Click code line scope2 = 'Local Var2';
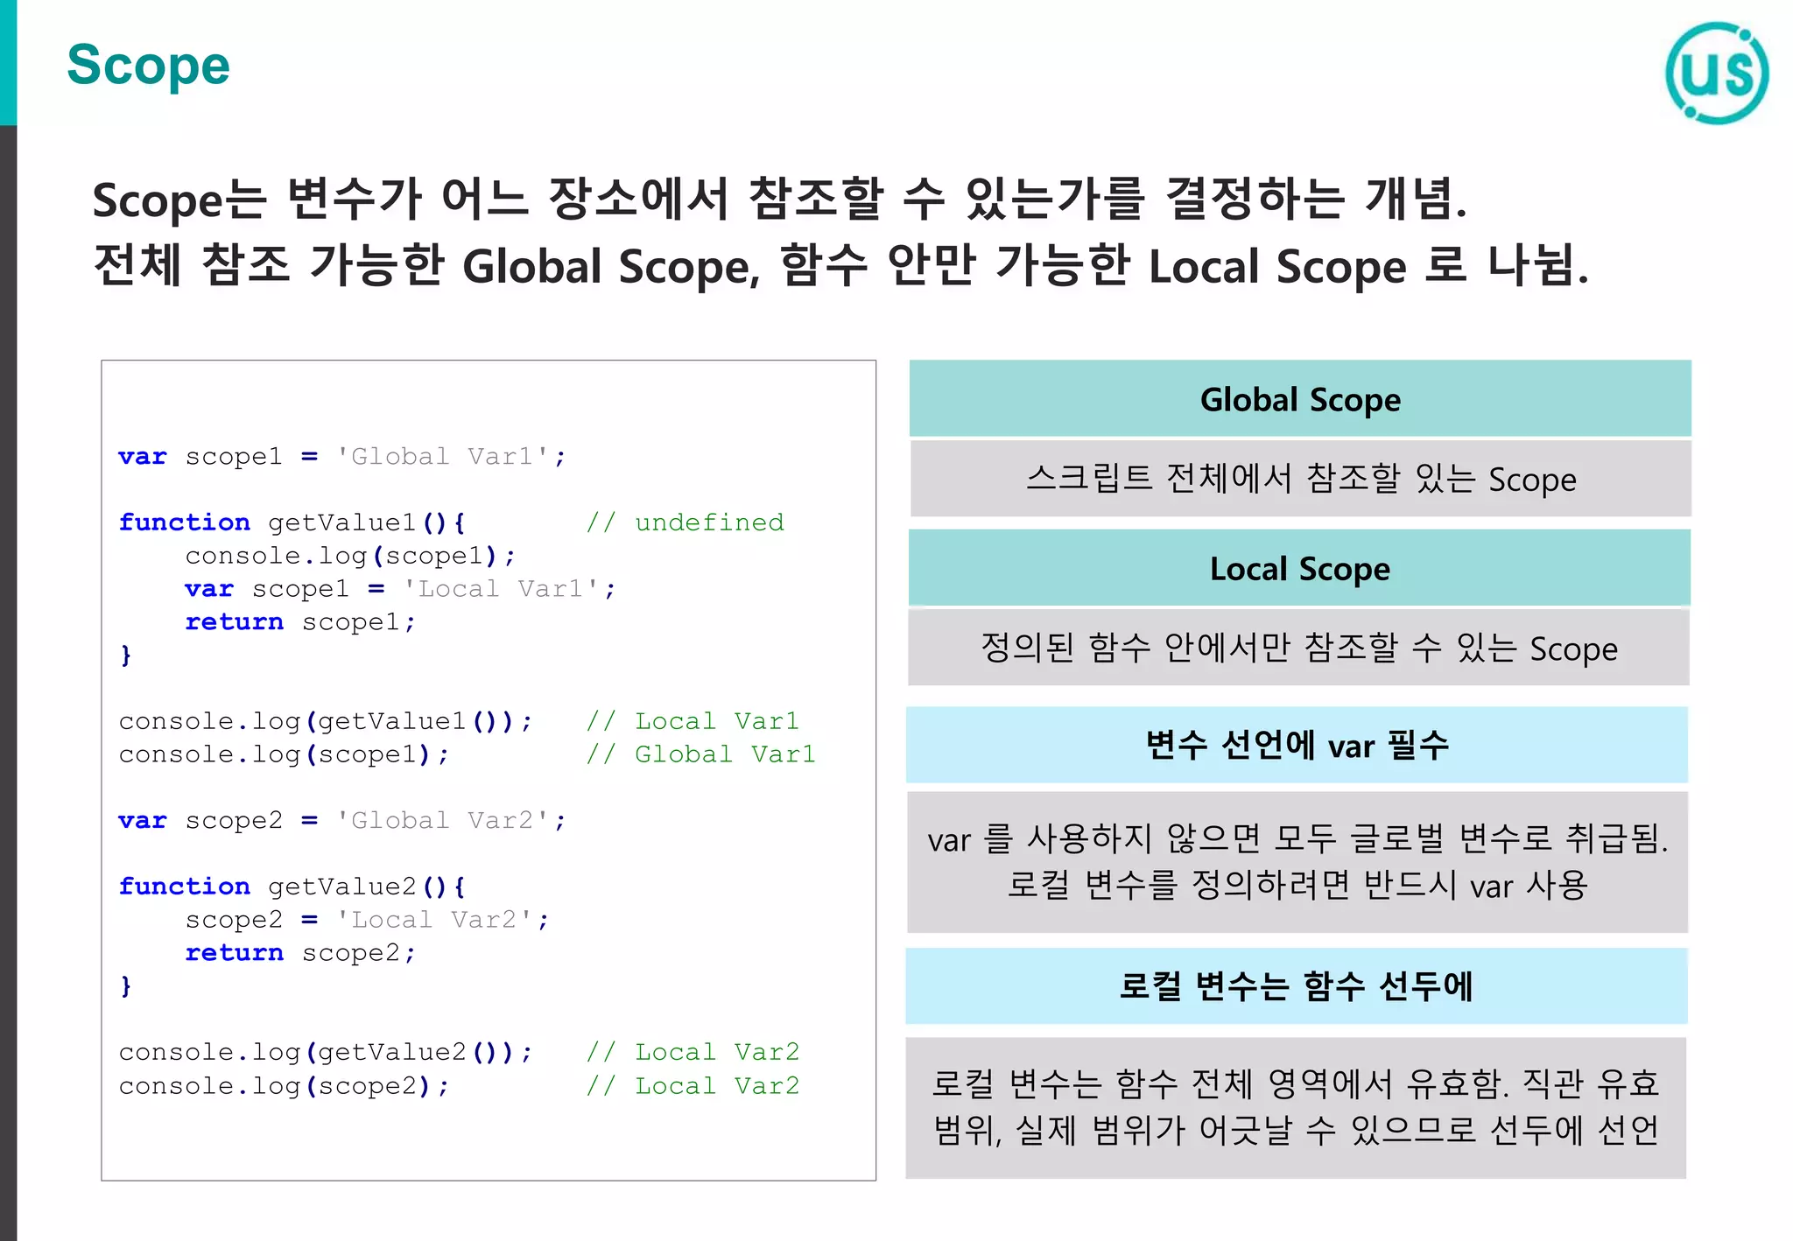This screenshot has width=1793, height=1241. point(367,920)
